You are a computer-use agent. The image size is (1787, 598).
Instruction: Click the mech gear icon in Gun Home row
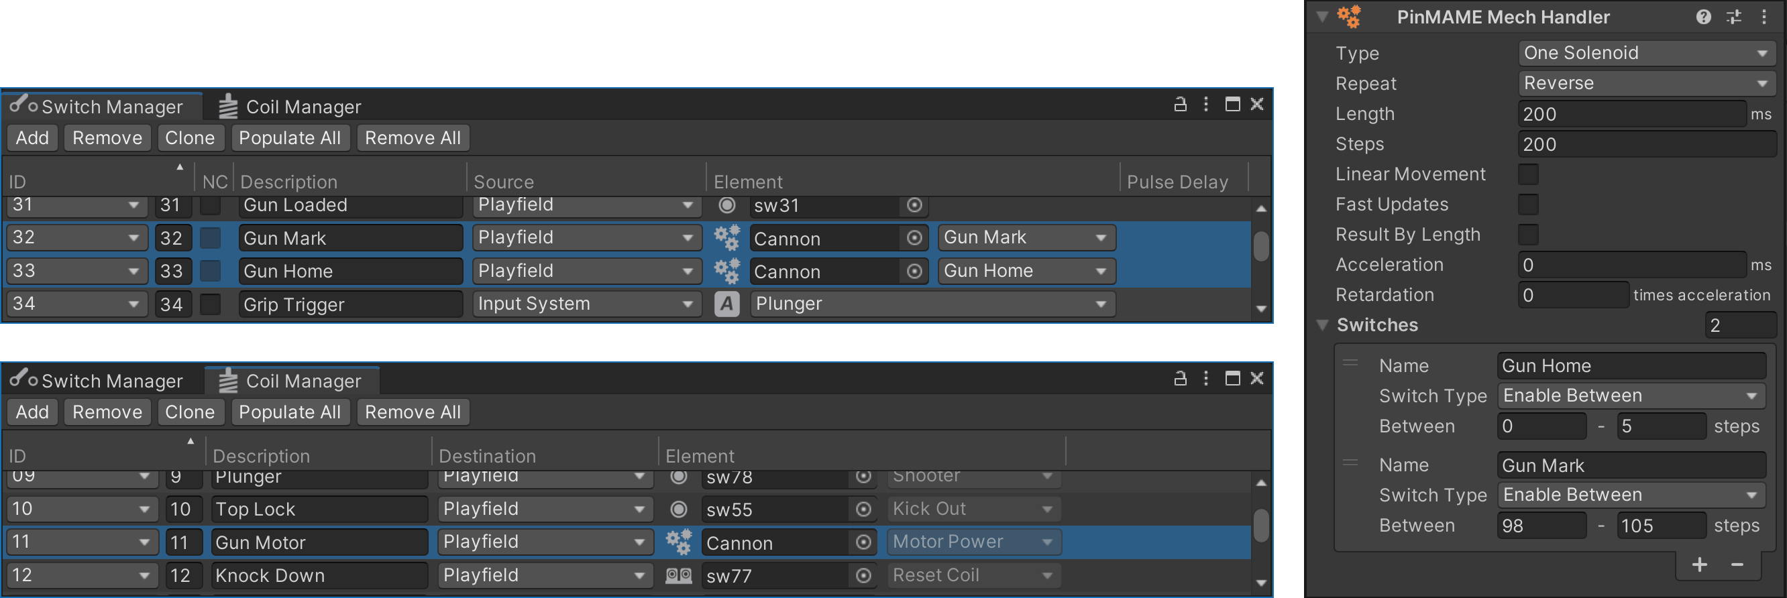[727, 272]
